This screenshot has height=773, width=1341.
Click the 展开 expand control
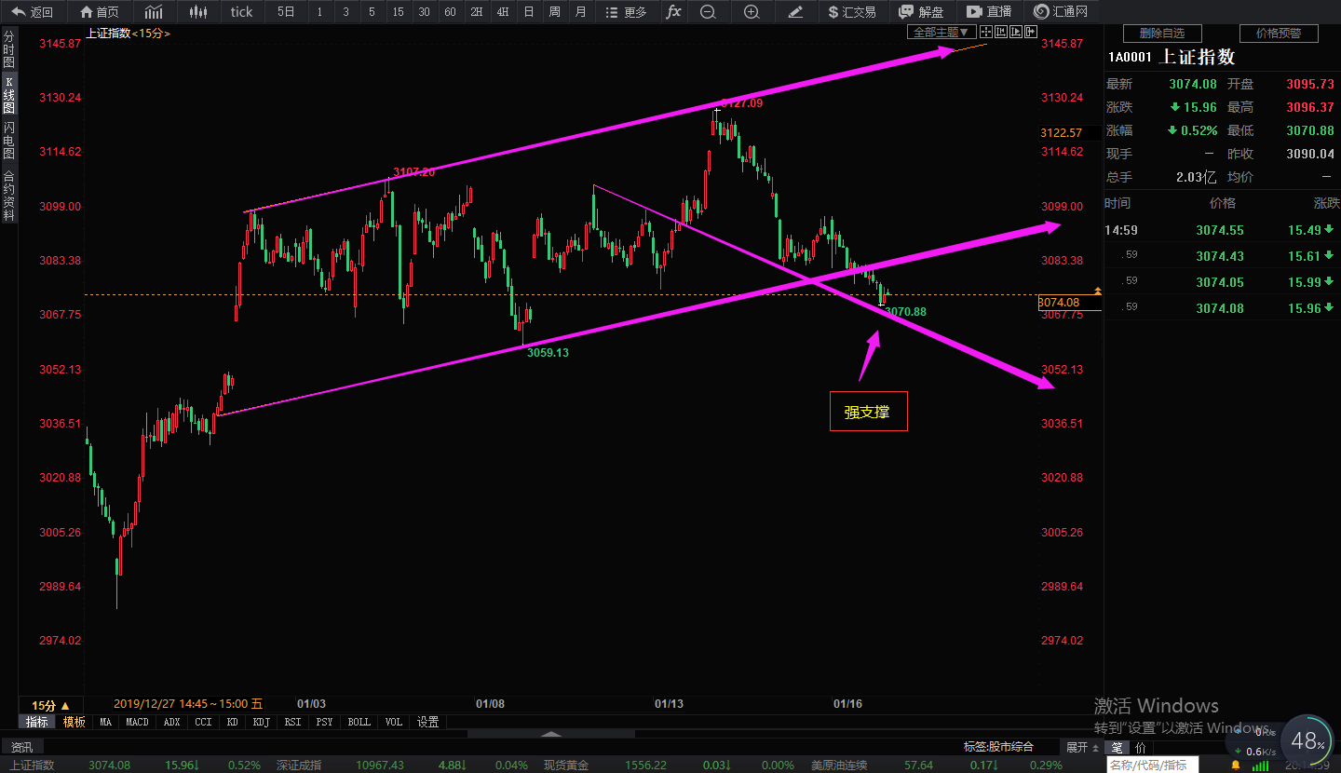(1082, 747)
